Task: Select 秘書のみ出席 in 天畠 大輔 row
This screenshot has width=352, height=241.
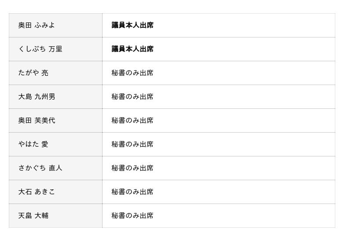Action: [132, 216]
